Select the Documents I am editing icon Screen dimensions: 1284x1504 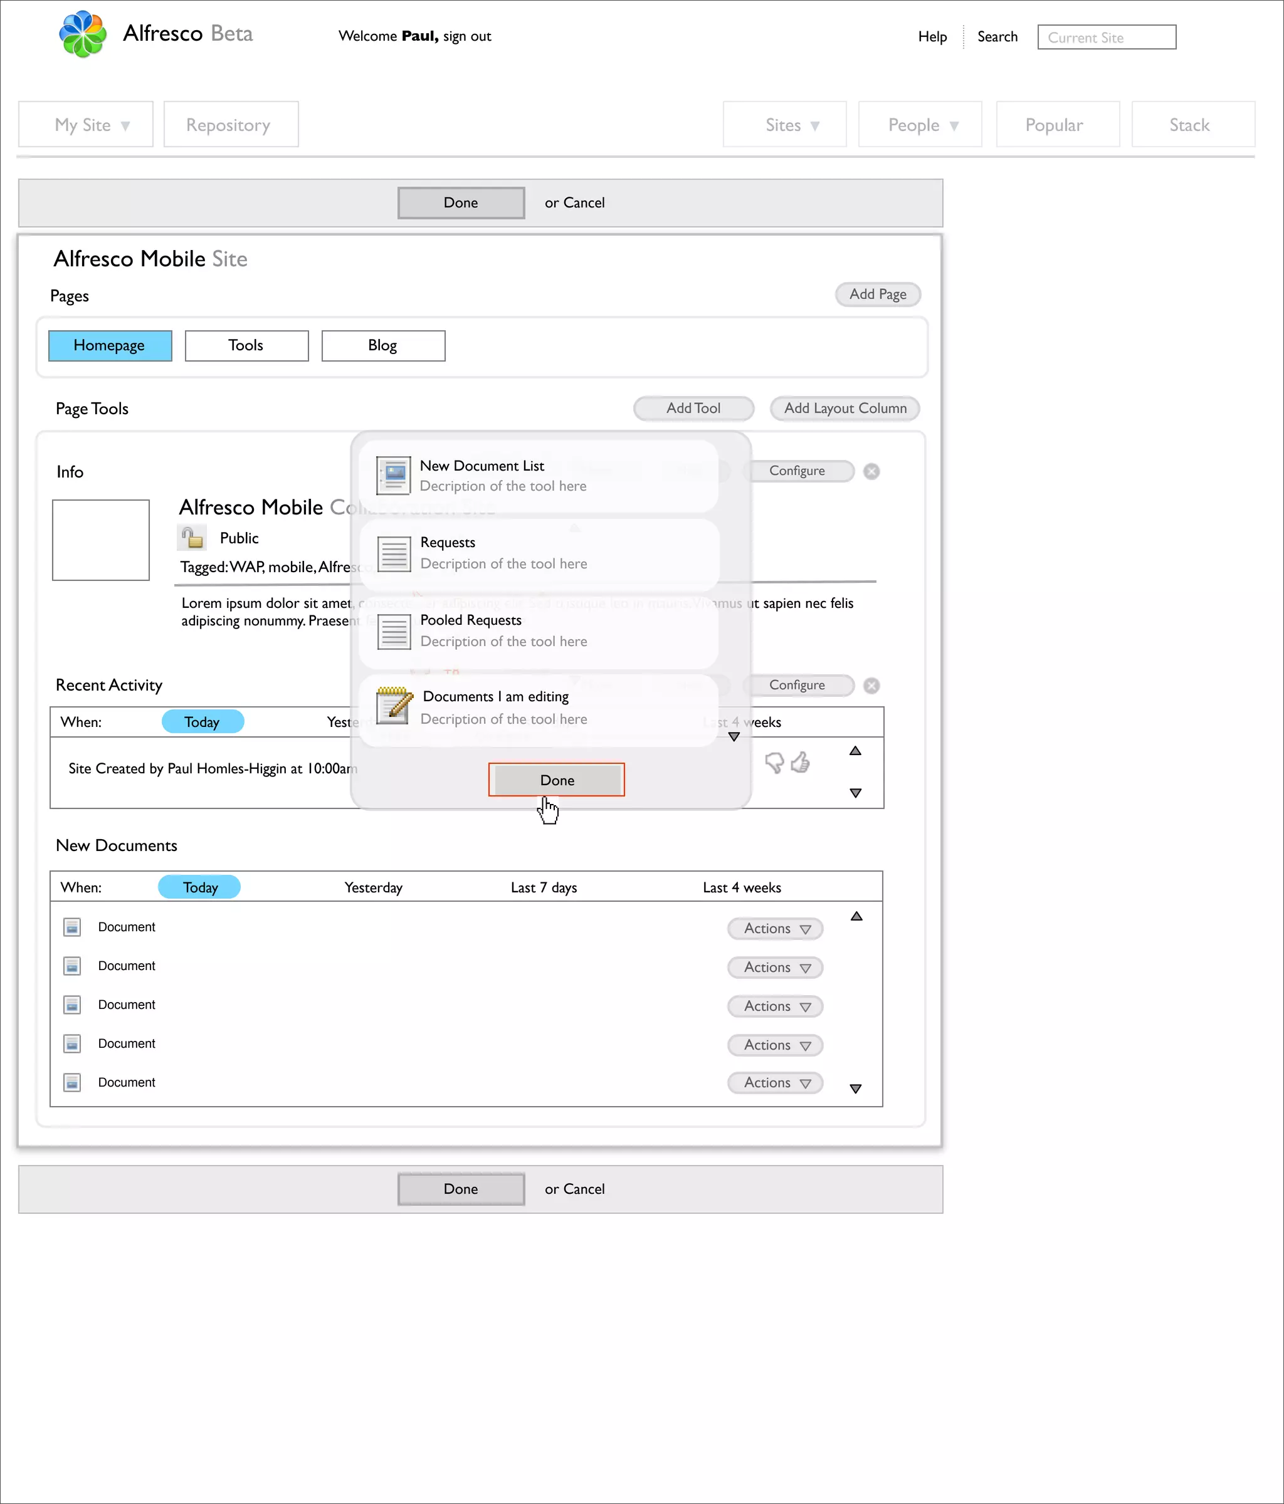pos(394,706)
